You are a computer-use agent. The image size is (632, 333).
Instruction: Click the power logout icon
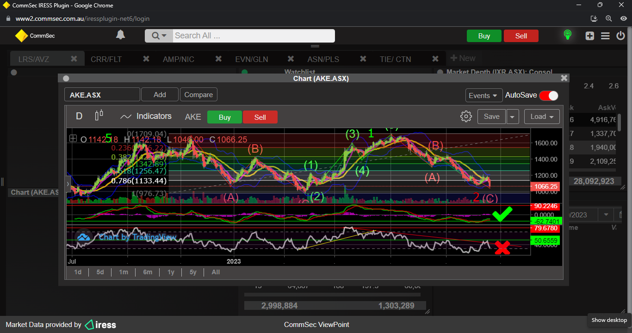coord(620,36)
